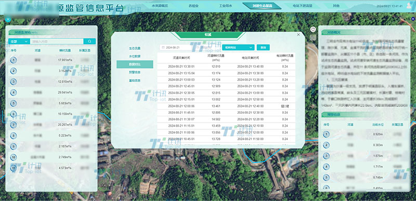Click river flow value 13.124
The height and width of the screenshot is (201, 416).
(216, 79)
